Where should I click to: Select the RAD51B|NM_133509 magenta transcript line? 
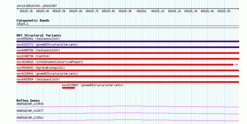(x=128, y=106)
